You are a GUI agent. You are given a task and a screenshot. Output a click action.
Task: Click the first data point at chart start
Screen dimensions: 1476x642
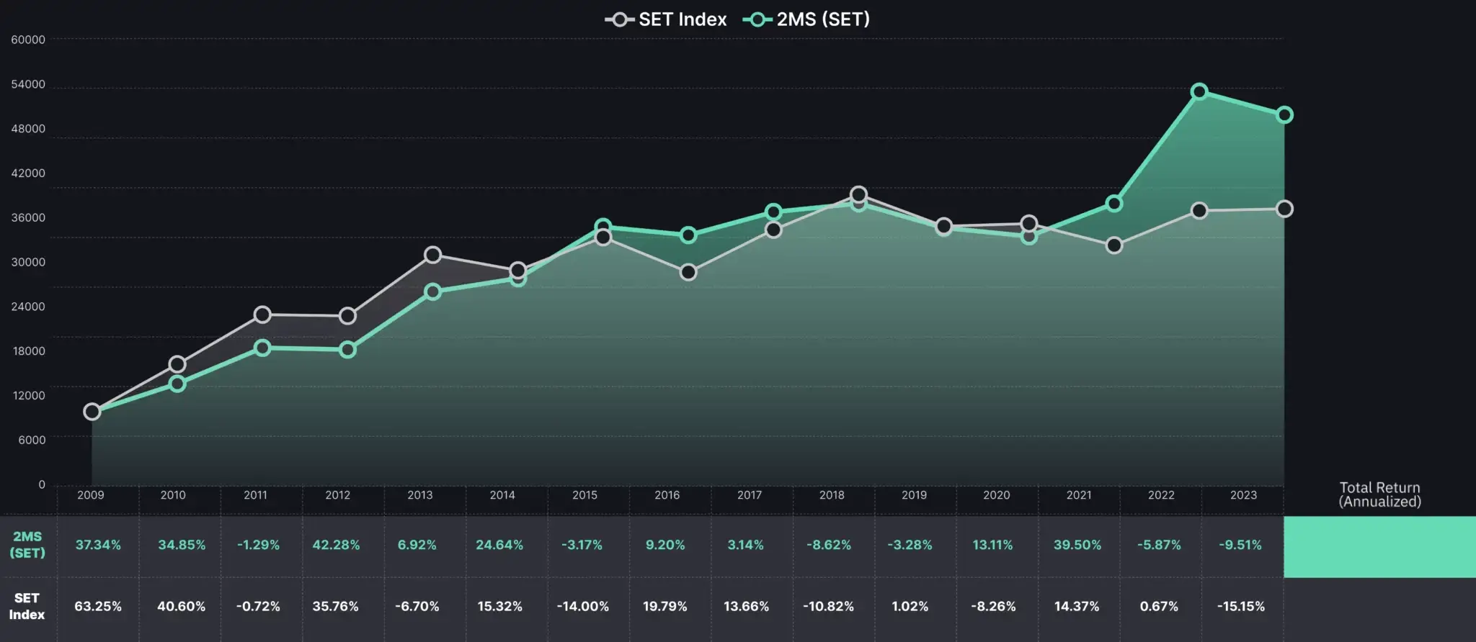tap(92, 412)
